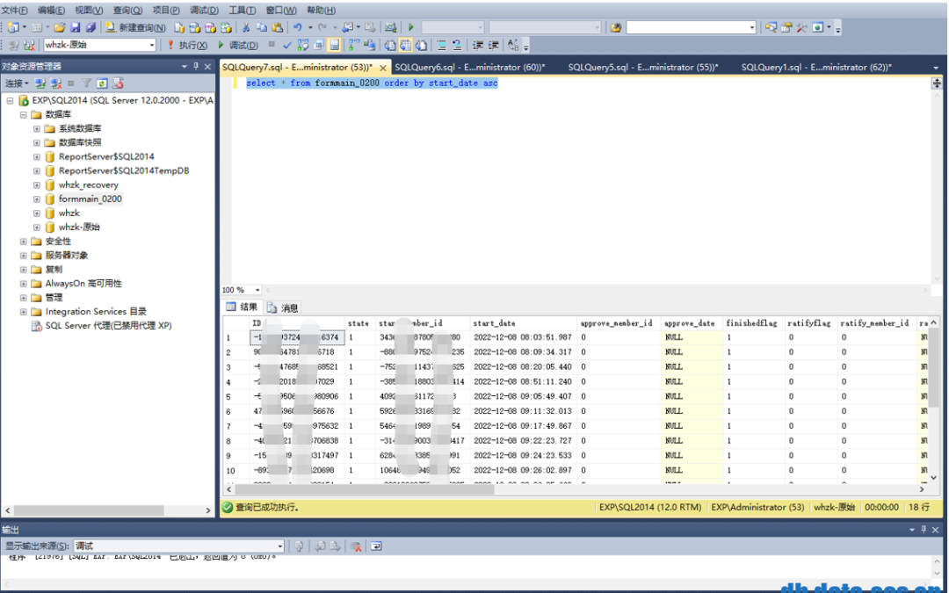This screenshot has width=949, height=593.
Task: Click the approve_date column header
Action: tap(692, 323)
